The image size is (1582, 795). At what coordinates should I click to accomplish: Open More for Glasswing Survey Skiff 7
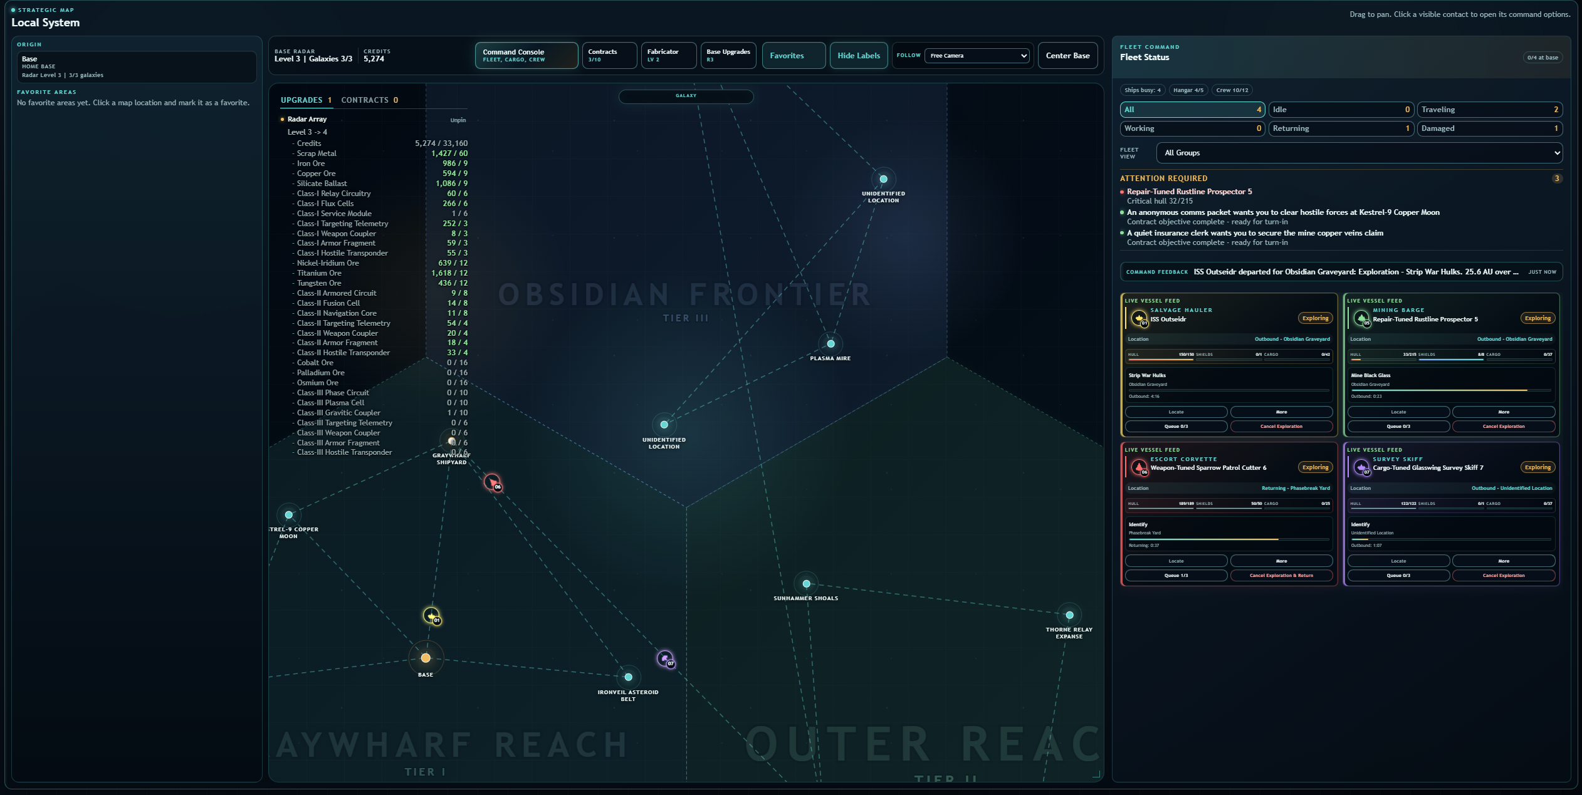click(x=1503, y=561)
